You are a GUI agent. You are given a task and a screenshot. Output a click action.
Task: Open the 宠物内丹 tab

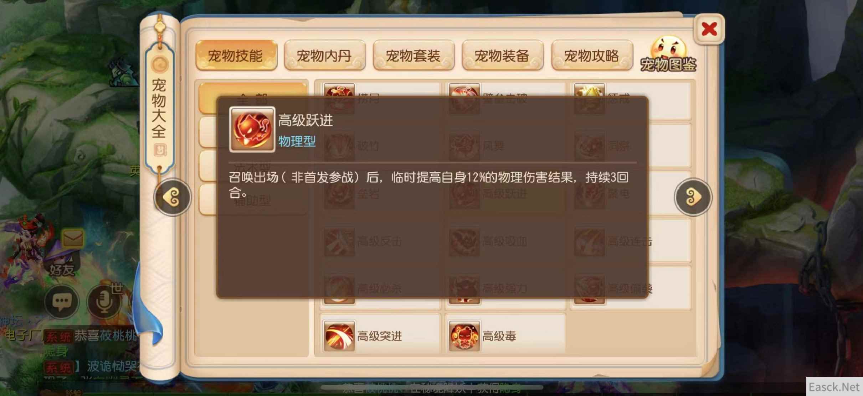tap(325, 56)
